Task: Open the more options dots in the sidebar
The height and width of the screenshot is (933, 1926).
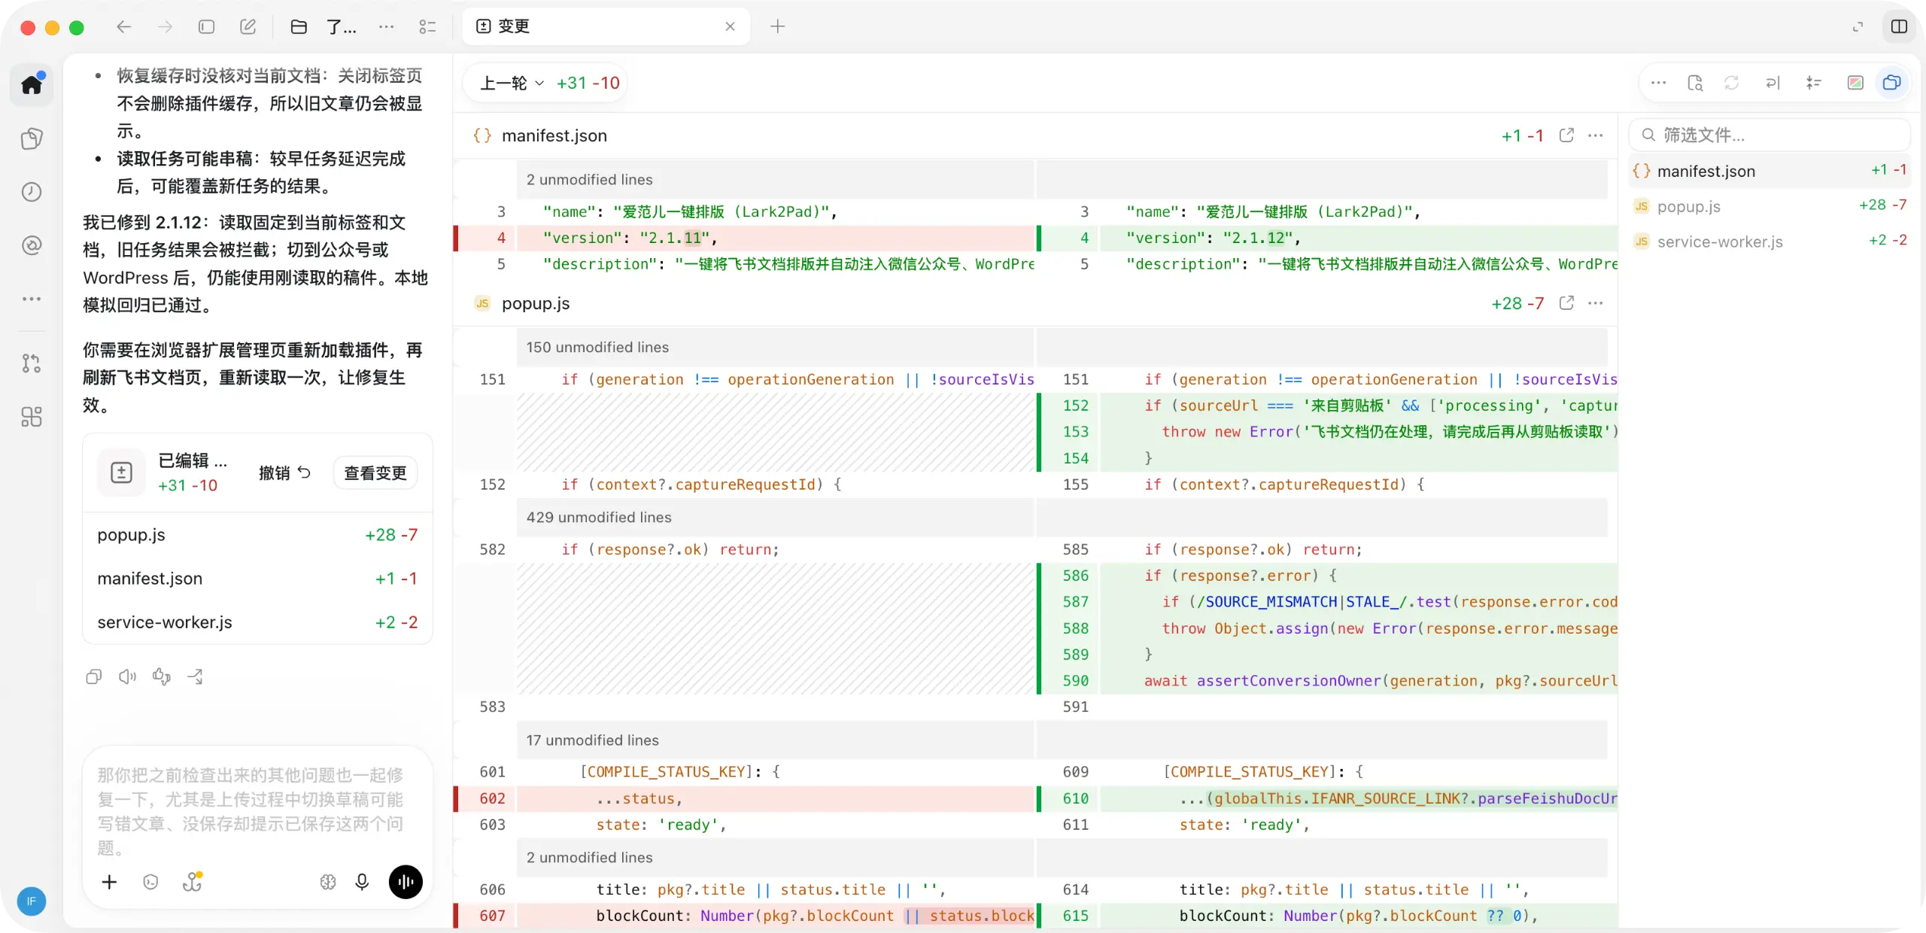Action: coord(32,299)
